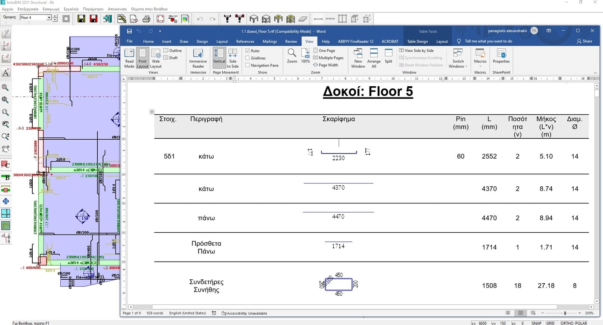Toggle SNAP in holoBIM status bar
Image resolution: width=603 pixels, height=325 pixels.
pyautogui.click(x=537, y=323)
